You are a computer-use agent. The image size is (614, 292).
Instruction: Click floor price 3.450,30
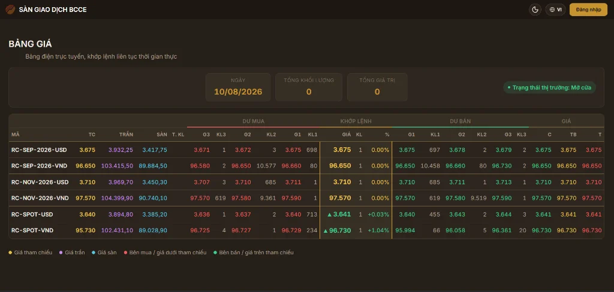point(155,182)
